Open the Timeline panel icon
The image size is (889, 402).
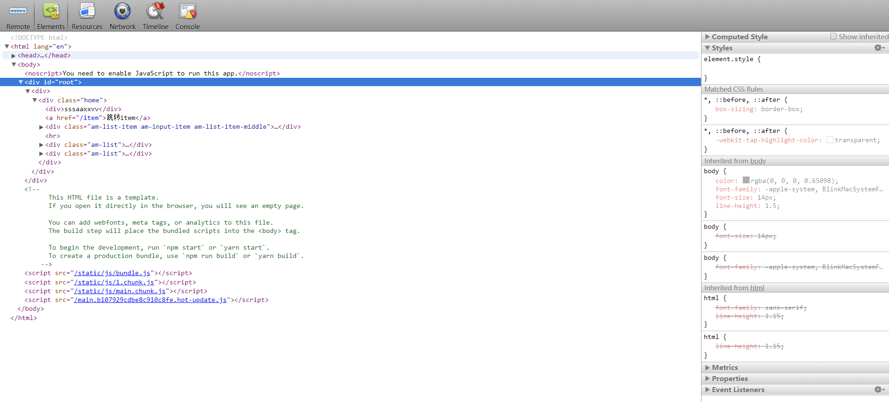point(156,11)
